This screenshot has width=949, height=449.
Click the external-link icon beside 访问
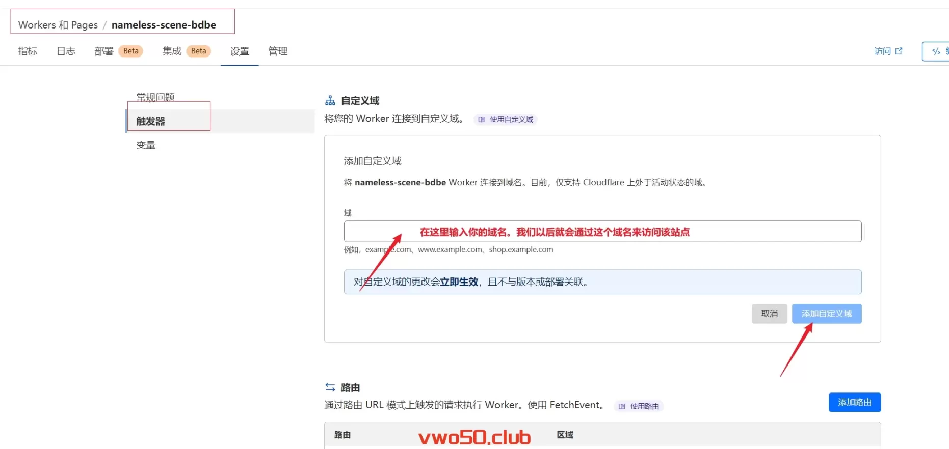899,51
